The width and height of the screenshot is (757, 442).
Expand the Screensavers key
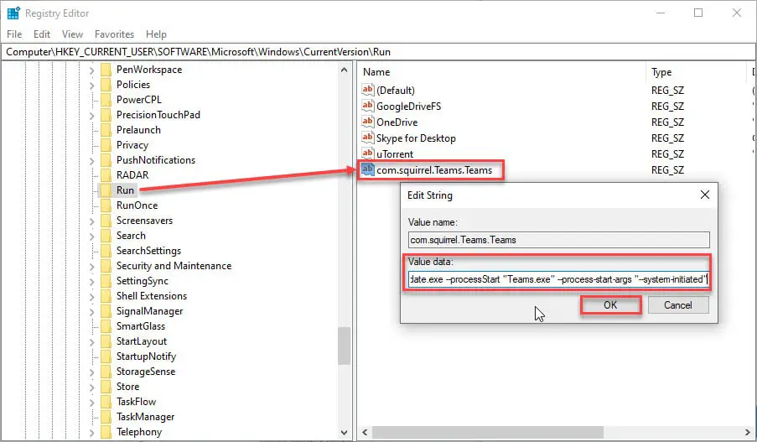click(91, 221)
